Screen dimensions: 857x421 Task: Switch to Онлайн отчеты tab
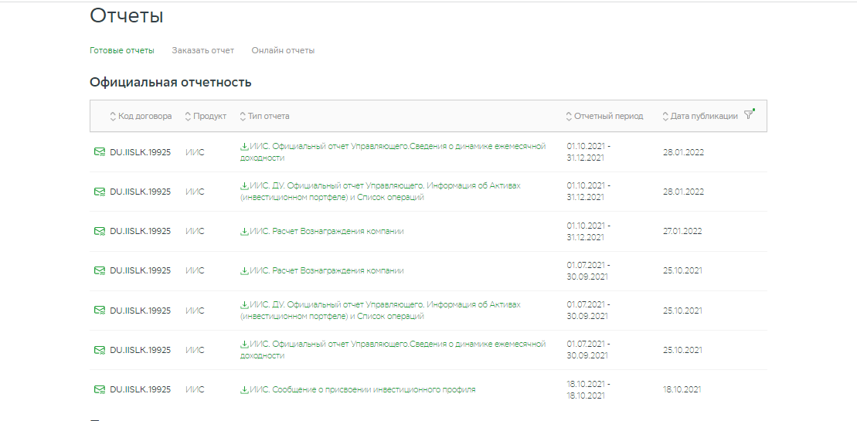[283, 50]
